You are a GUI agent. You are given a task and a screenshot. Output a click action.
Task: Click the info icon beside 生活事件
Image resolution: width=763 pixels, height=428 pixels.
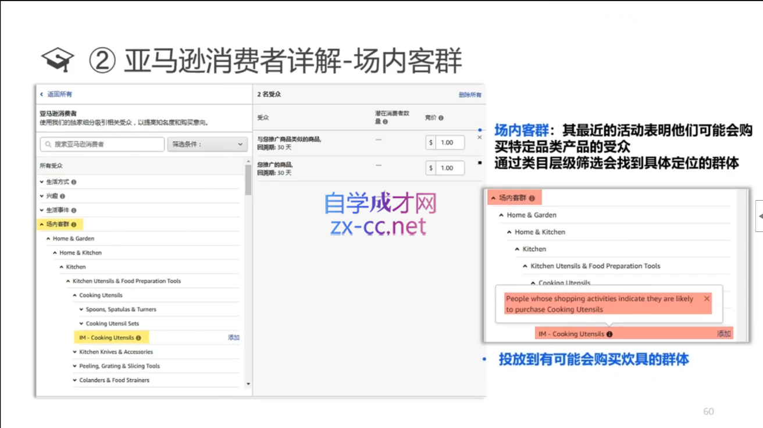[x=74, y=210]
